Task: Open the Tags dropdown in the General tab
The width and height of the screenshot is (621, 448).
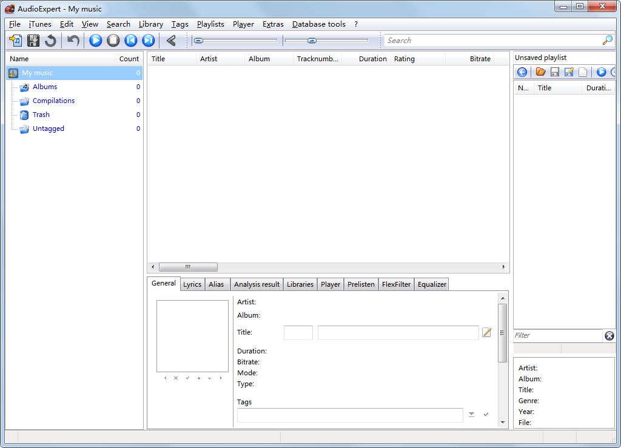Action: point(471,415)
